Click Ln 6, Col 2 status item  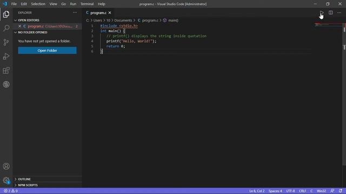(x=257, y=191)
